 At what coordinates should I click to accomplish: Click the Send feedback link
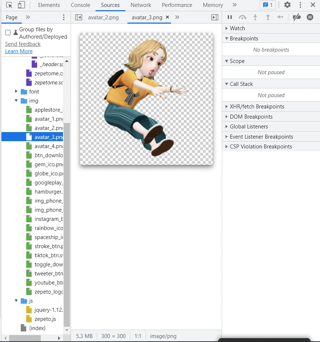point(23,44)
